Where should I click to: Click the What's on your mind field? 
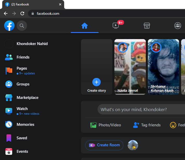coord(141,109)
